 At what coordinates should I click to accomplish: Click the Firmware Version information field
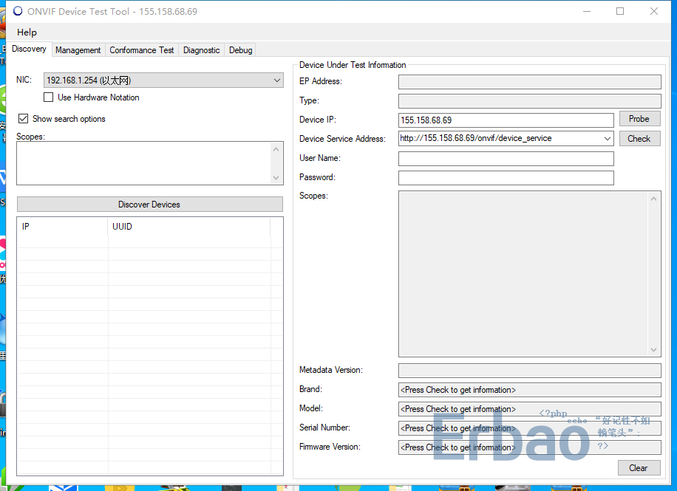point(529,447)
